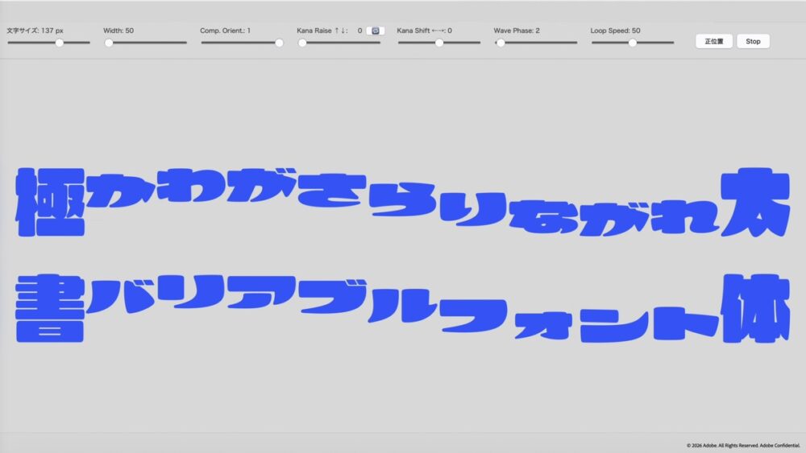806x453 pixels.
Task: Click the Loop Speed slider handle
Action: tap(633, 43)
